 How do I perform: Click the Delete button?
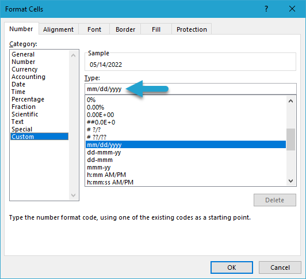(x=275, y=200)
